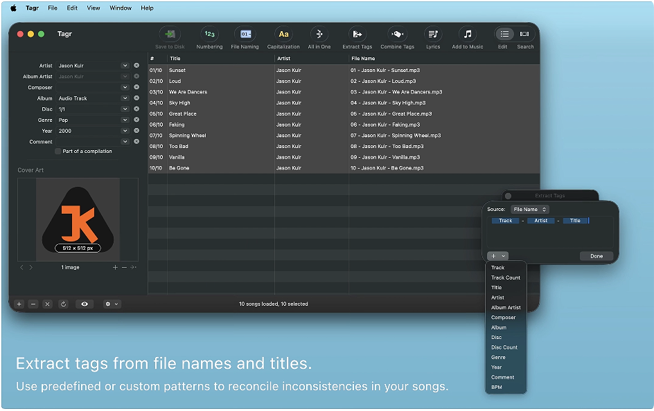Click the cover art thumbnail
The image size is (654, 411).
(x=78, y=219)
